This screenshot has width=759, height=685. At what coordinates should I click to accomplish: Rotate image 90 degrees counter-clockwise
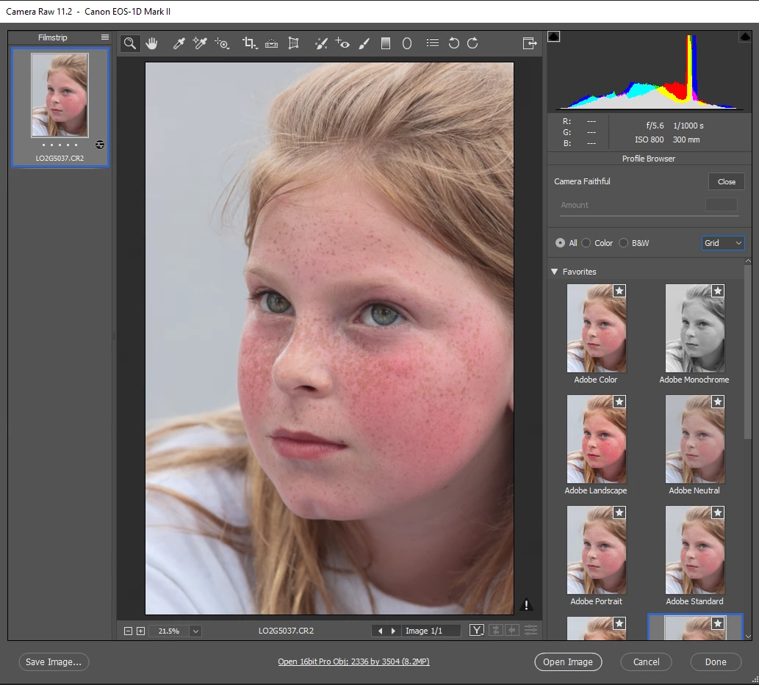tap(453, 43)
